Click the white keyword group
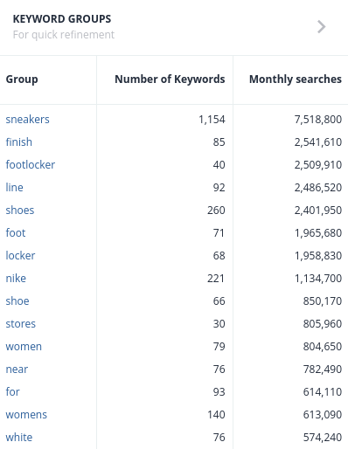This screenshot has height=449, width=348. point(19,438)
